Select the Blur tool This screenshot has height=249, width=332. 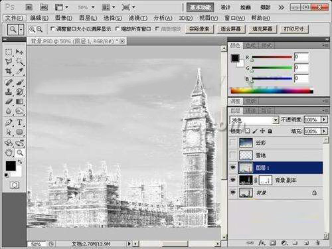click(x=9, y=111)
